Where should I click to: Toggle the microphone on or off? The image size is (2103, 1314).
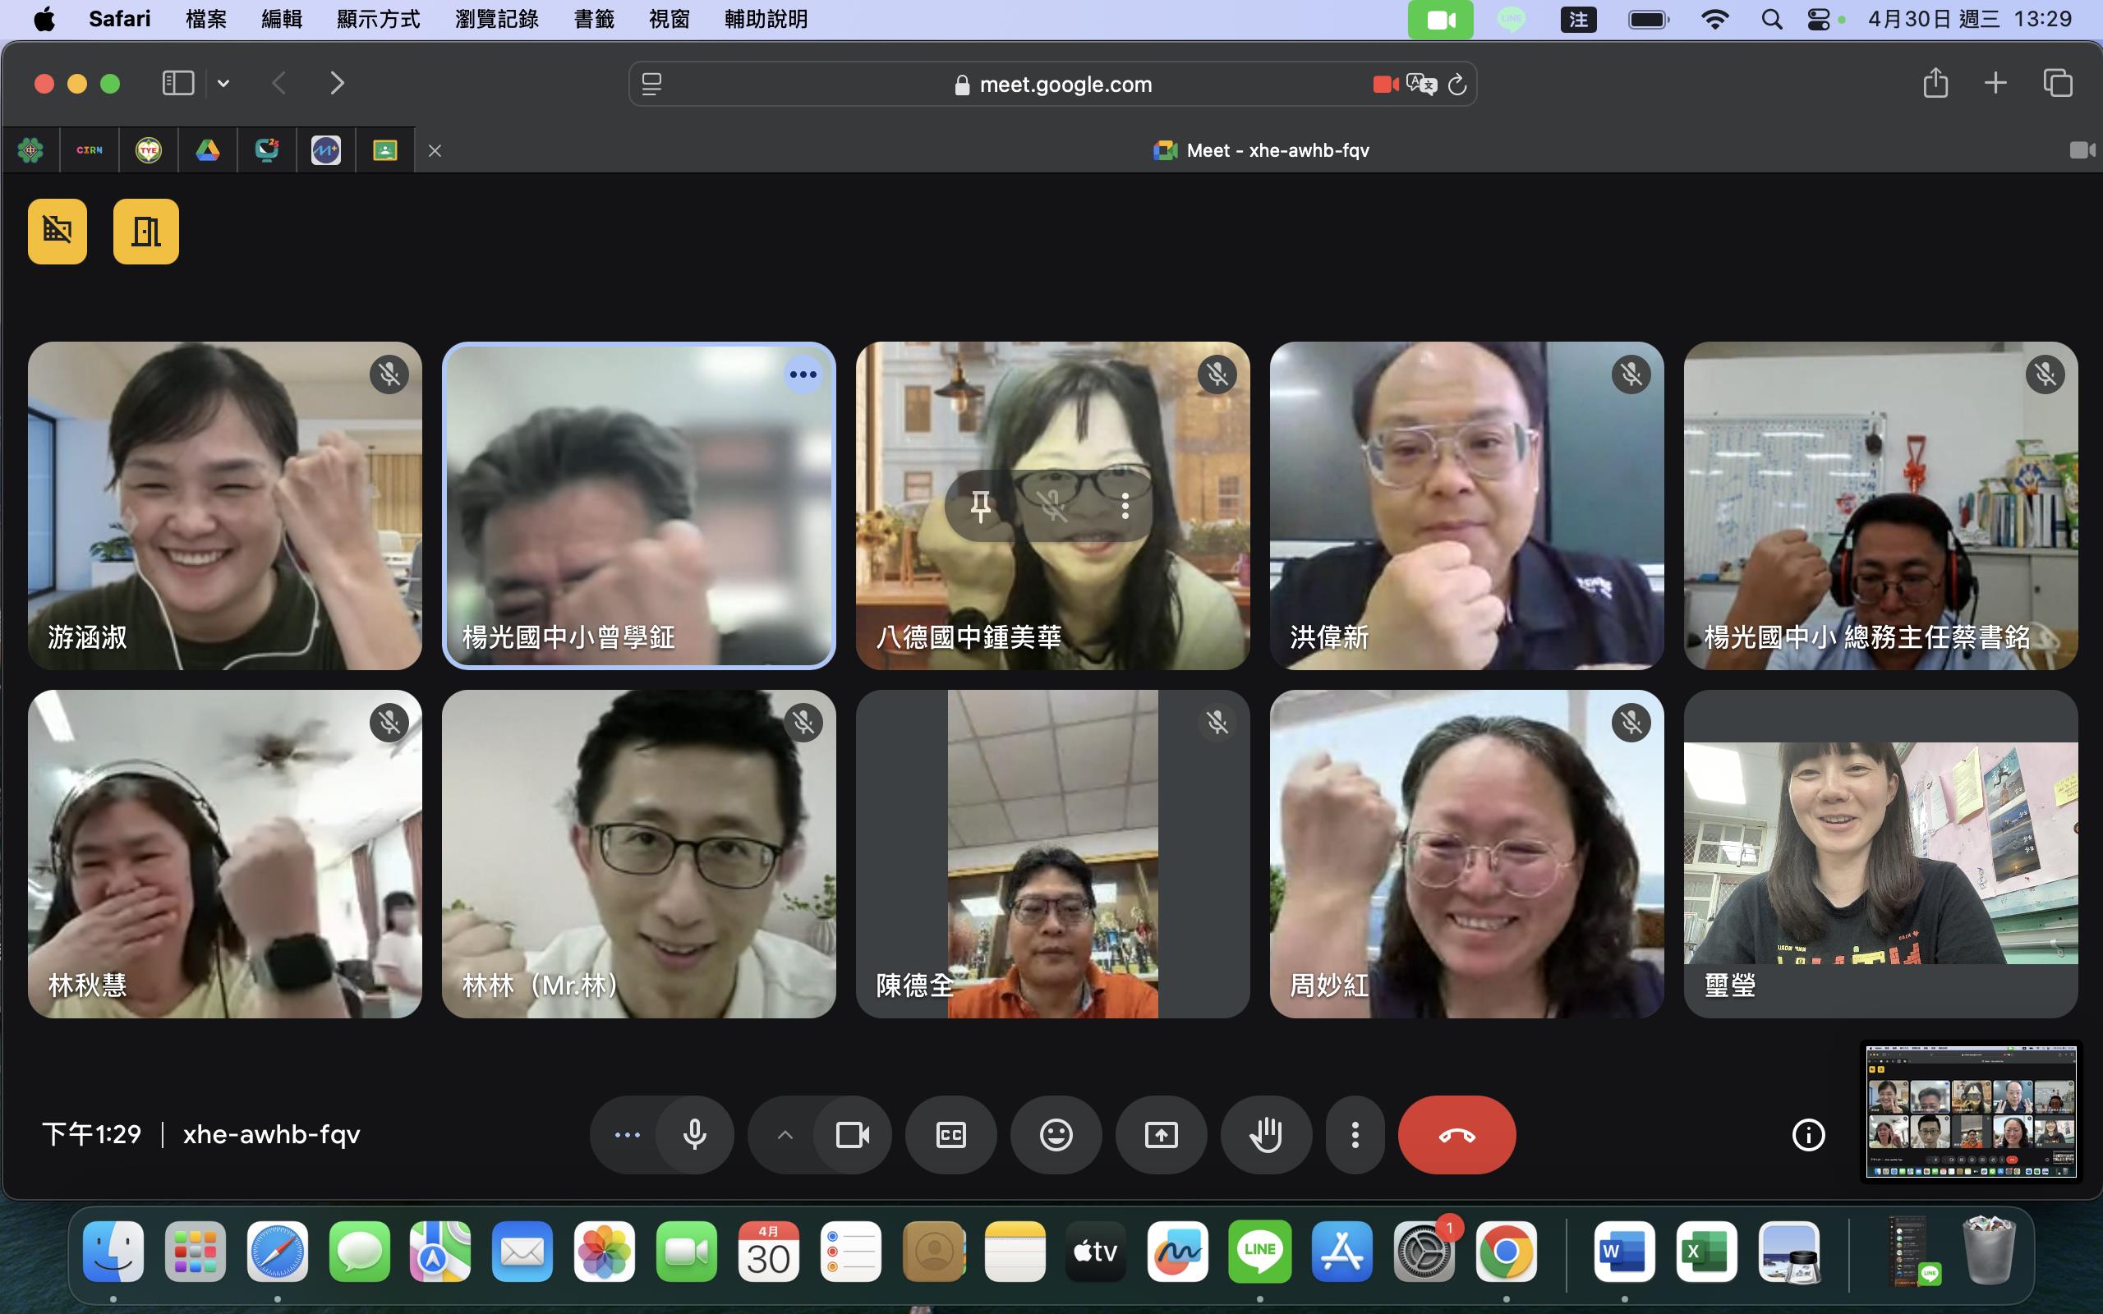click(x=694, y=1134)
